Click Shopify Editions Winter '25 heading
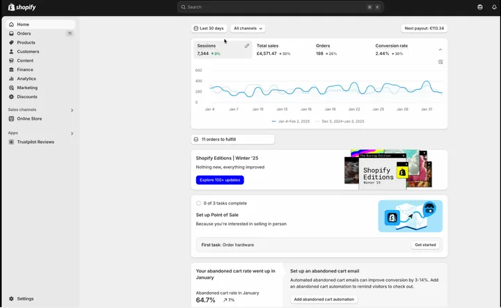Image resolution: width=501 pixels, height=308 pixels. (x=227, y=158)
